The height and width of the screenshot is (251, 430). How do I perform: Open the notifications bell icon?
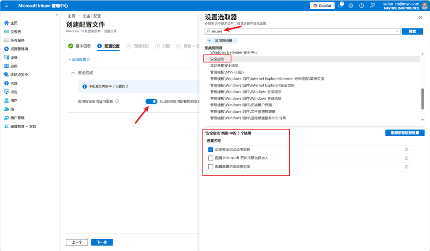click(340, 6)
